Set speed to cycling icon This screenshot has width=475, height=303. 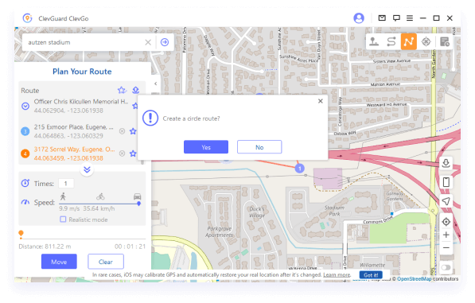coord(100,196)
